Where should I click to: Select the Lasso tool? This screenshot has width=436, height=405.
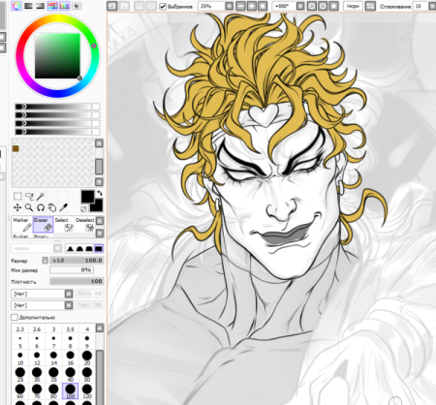(29, 196)
